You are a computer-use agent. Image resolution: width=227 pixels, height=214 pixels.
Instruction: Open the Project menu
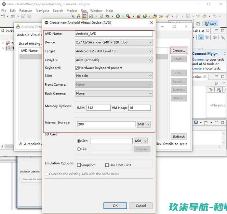tap(72, 10)
